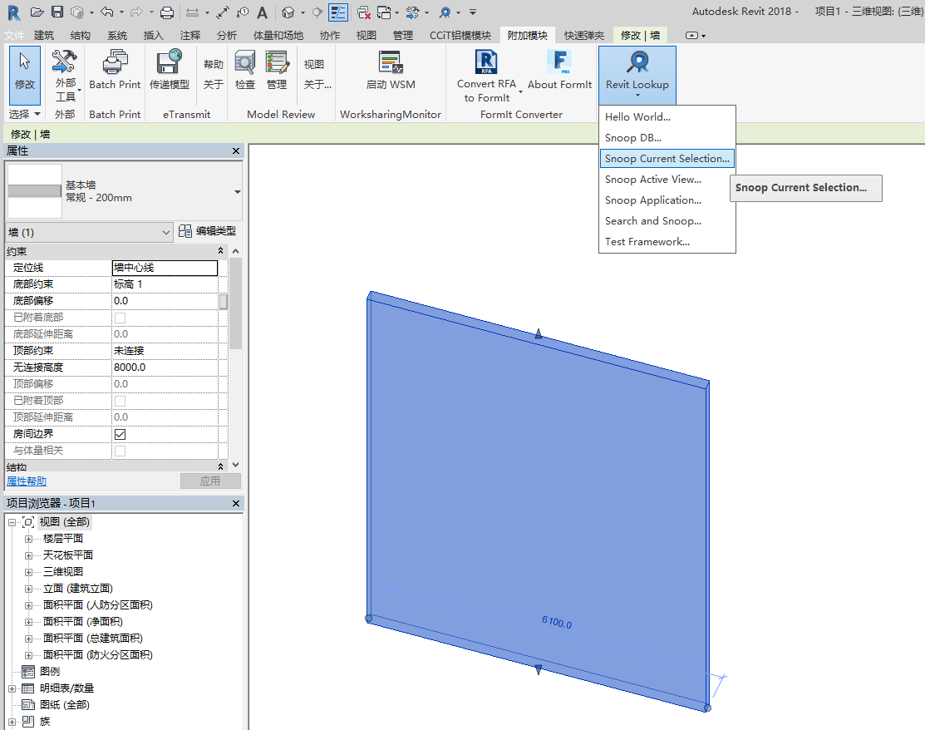Image resolution: width=925 pixels, height=730 pixels.
Task: Toggle Thin Lines icon in quick access
Action: coord(338,12)
